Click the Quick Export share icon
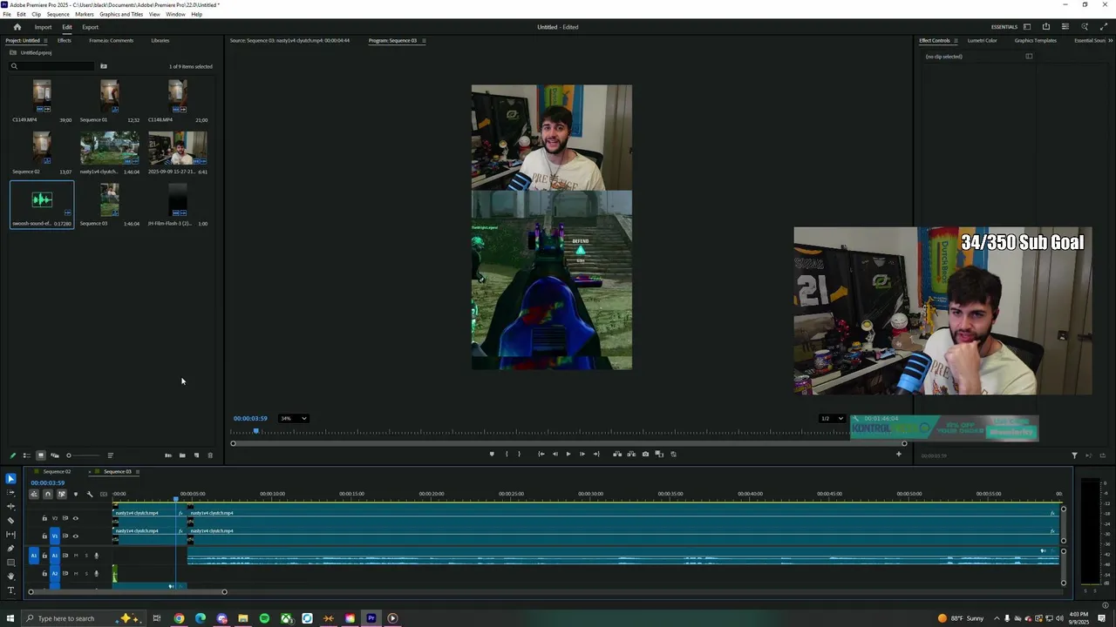Image resolution: width=1116 pixels, height=627 pixels. pyautogui.click(x=1046, y=27)
